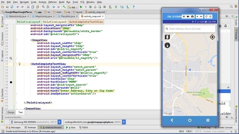Click the Copy icon in toolbar
The image size is (239, 134).
[33, 7]
